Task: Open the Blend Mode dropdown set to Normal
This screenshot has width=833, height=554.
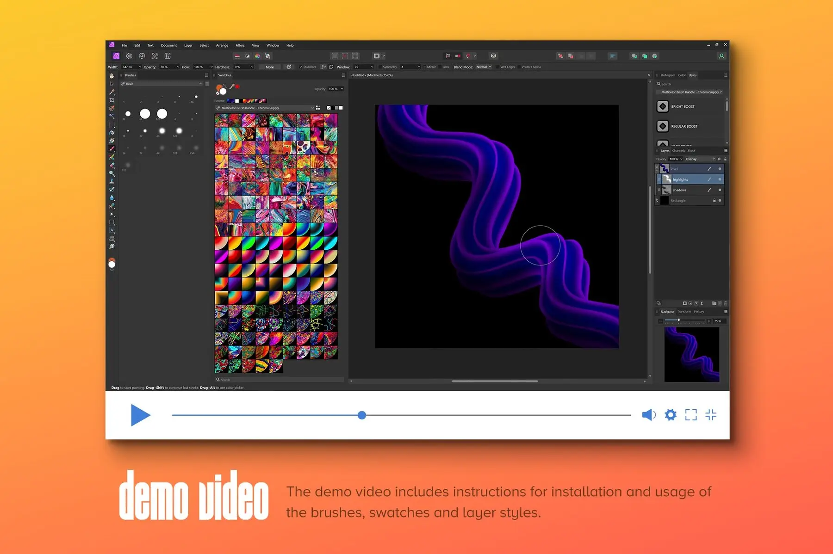Action: pos(483,67)
